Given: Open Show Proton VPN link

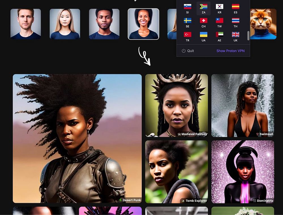Looking at the screenshot, I should pyautogui.click(x=230, y=51).
